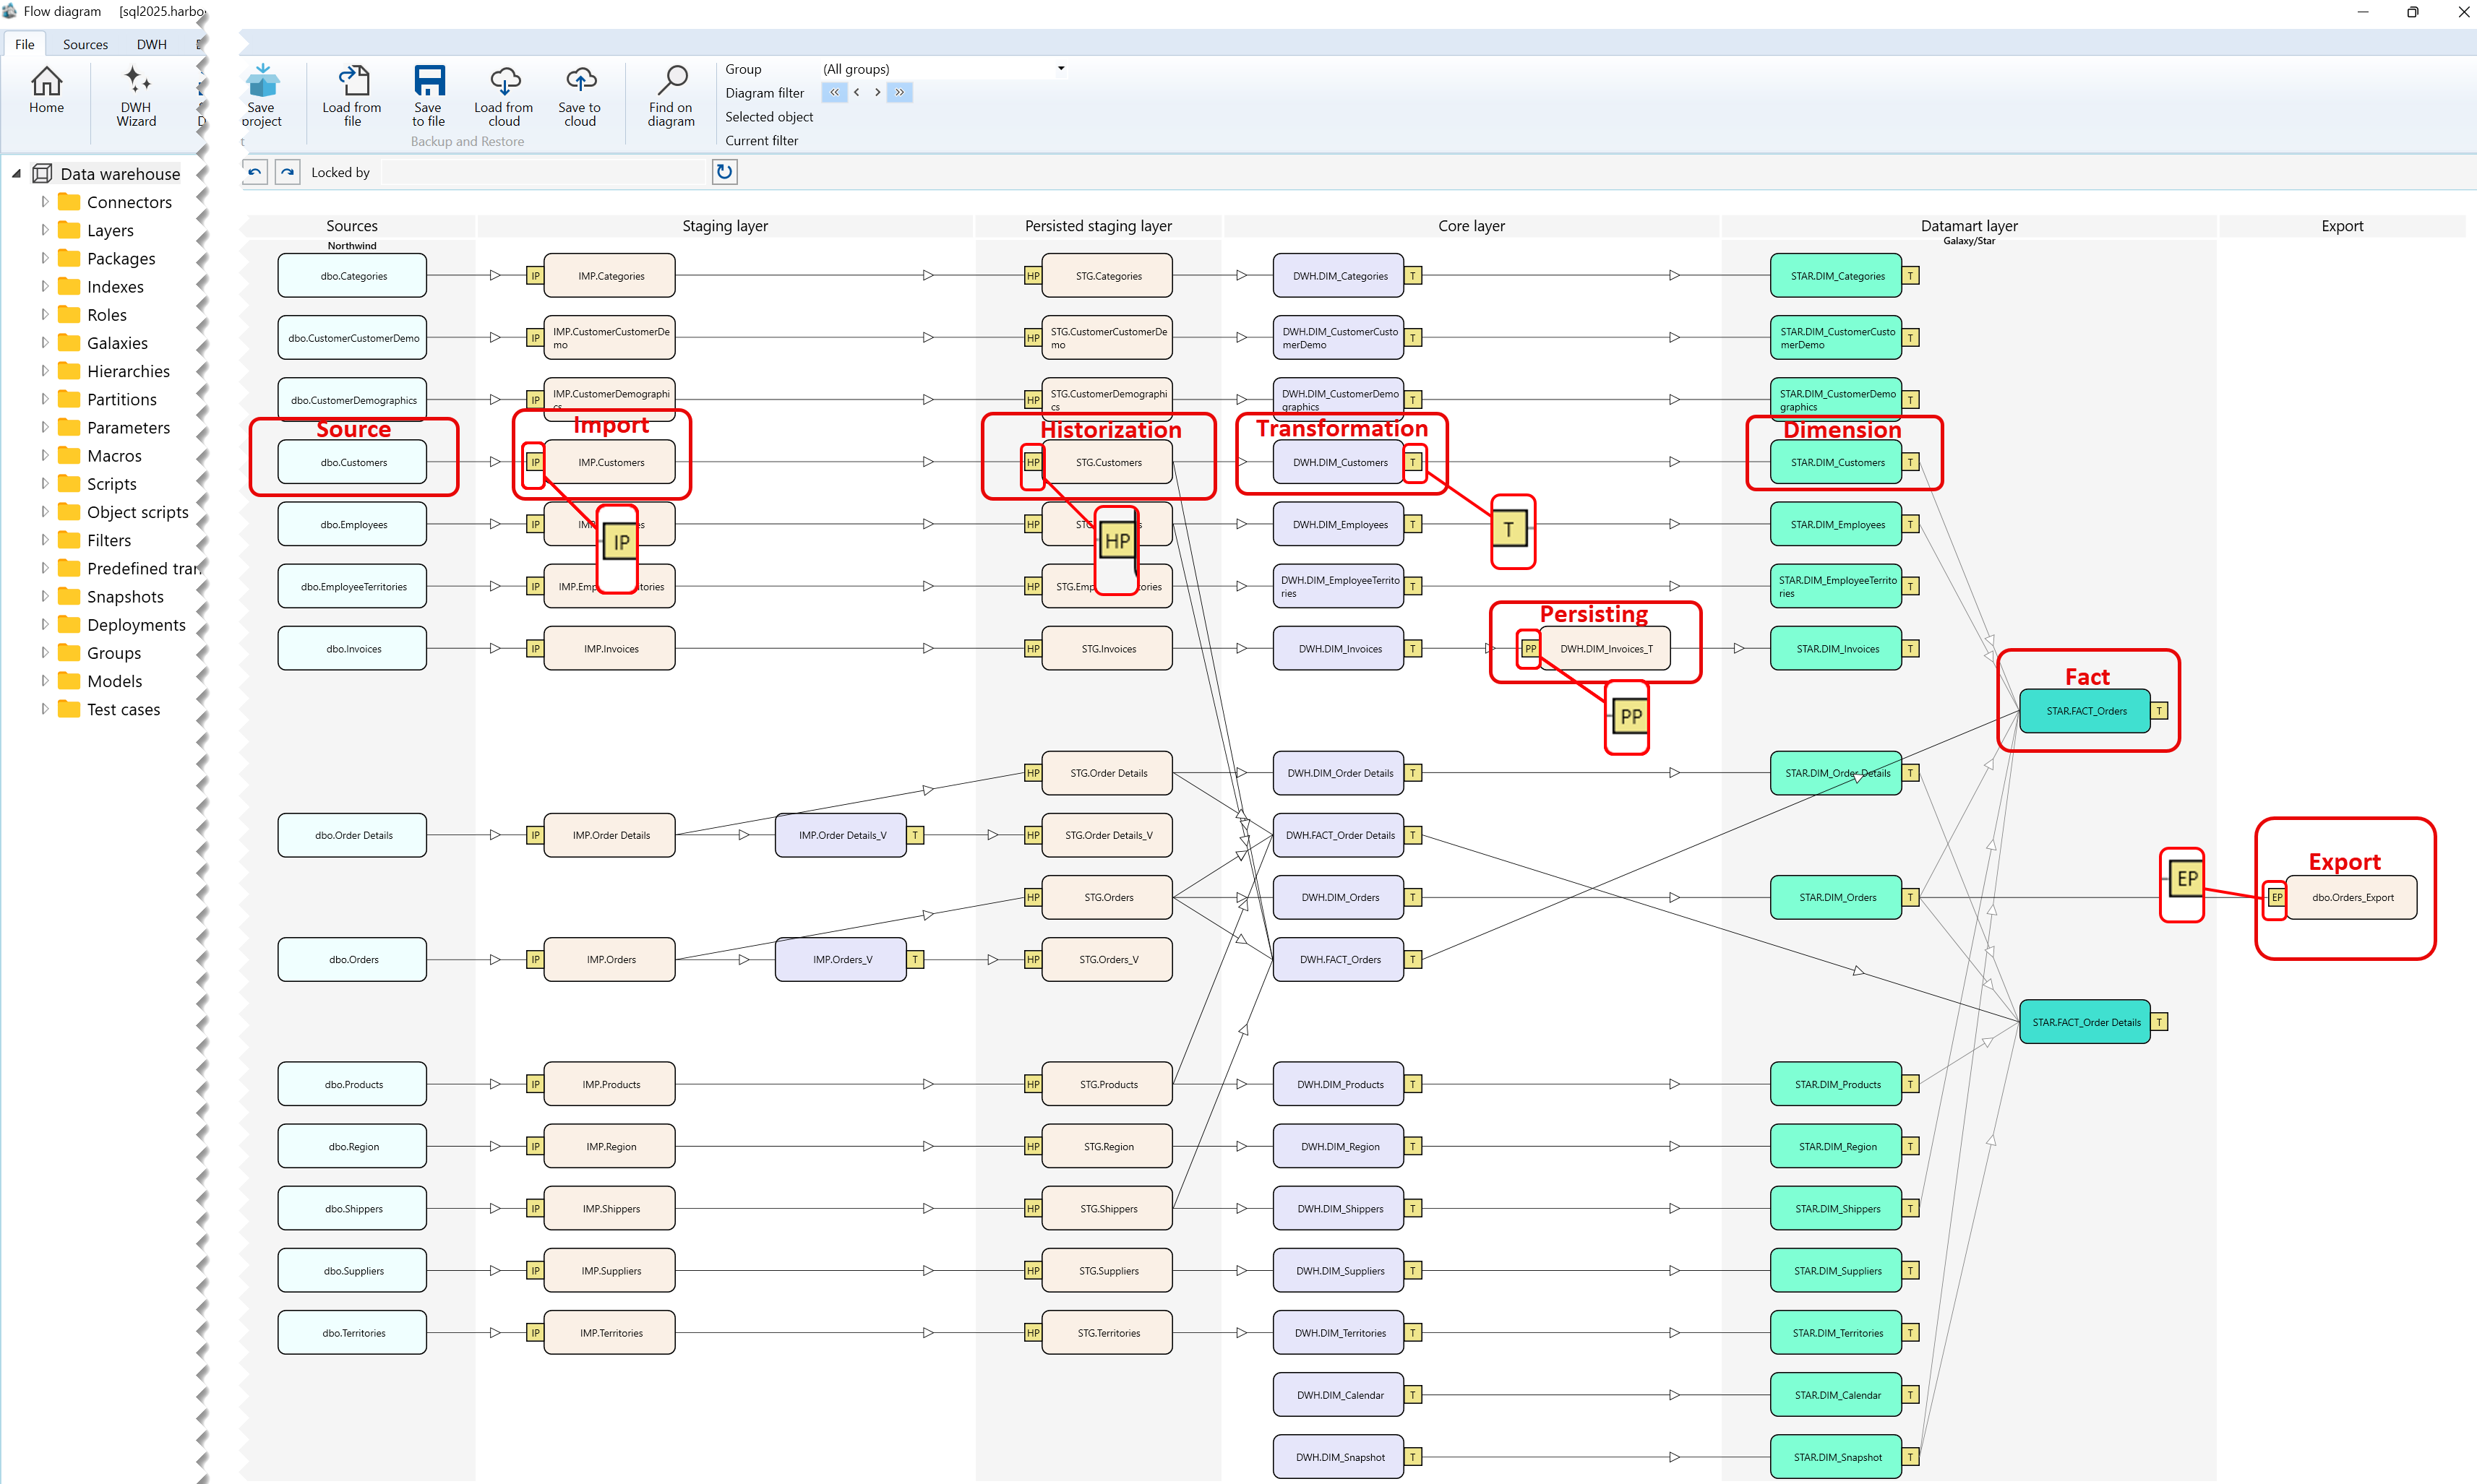
Task: Select the dbo.Orders_Export node
Action: [2352, 898]
